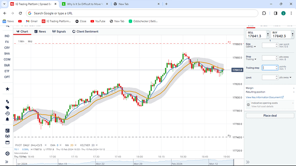
Task: Remove the EMA 8 indicator
Action: pos(60,145)
